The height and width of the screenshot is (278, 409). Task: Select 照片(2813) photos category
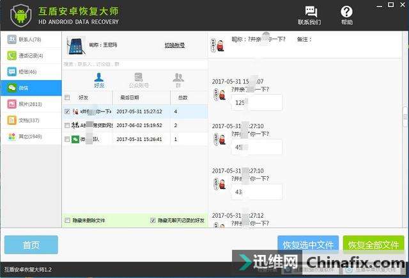click(31, 104)
